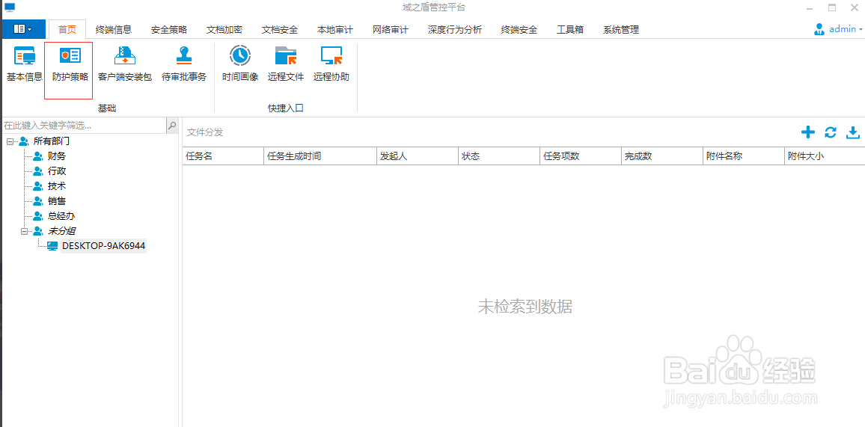Click the computer icon beside DESKTOP-9AK6944
865x427 pixels.
[x=52, y=246]
